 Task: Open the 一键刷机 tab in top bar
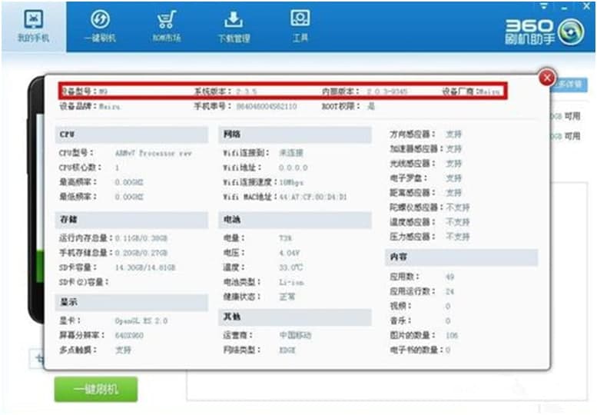pyautogui.click(x=100, y=27)
